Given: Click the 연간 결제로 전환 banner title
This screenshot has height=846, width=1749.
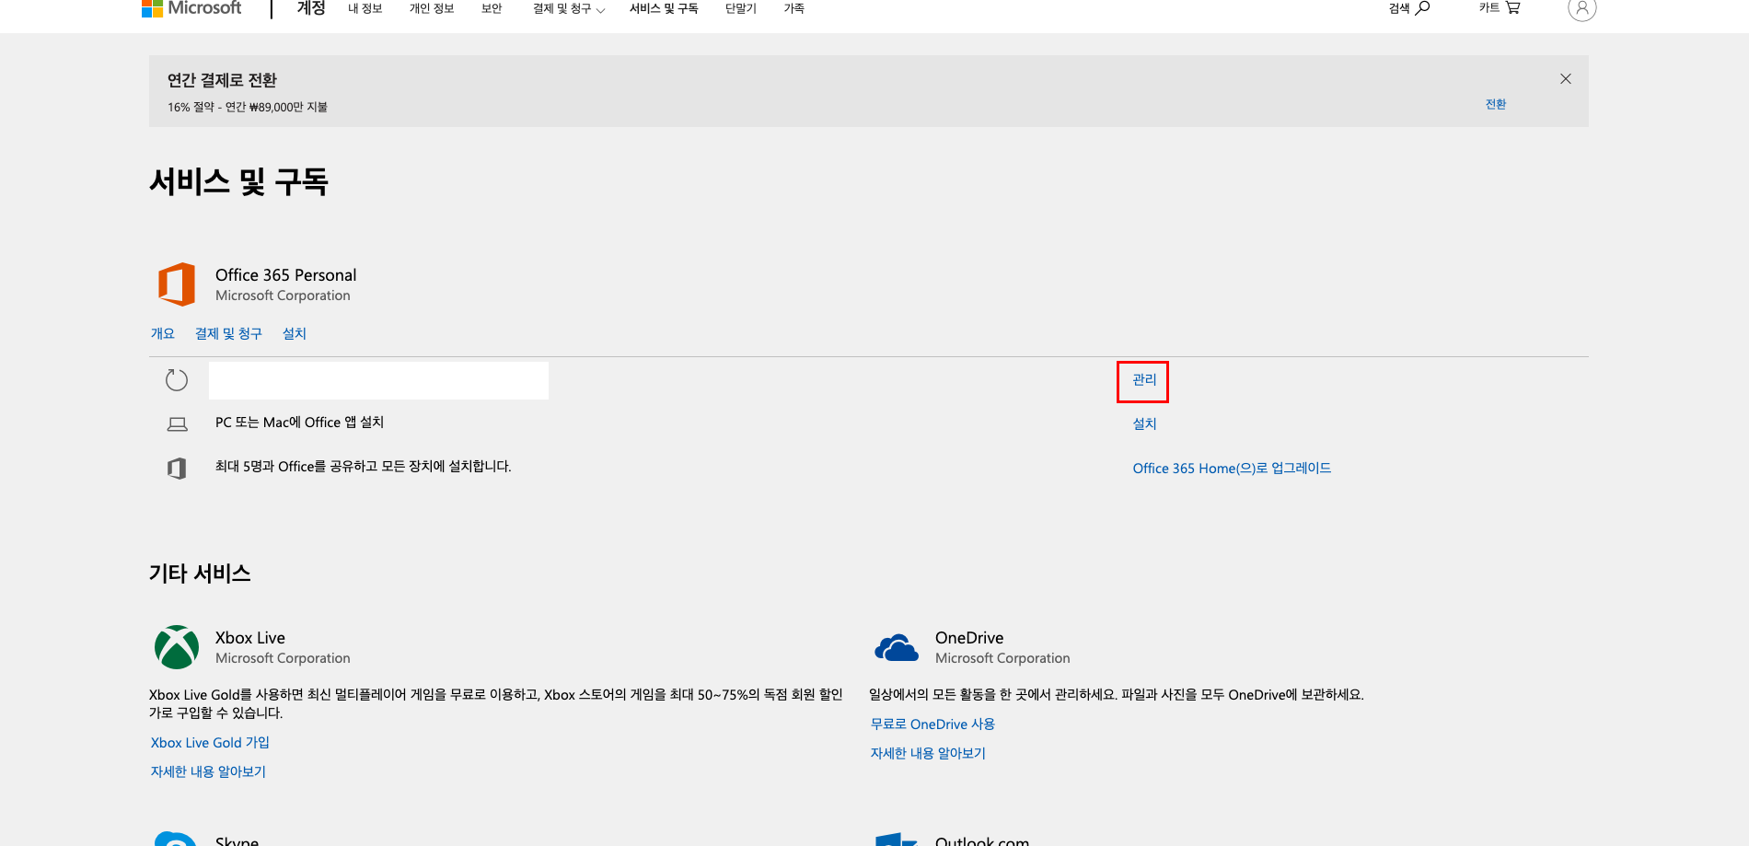Looking at the screenshot, I should 222,80.
